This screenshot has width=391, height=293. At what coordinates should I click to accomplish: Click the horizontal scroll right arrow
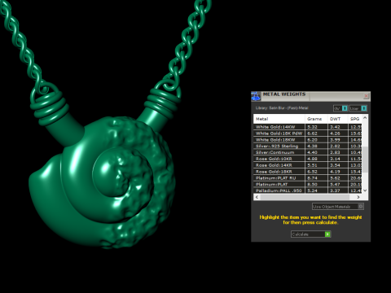(x=358, y=197)
